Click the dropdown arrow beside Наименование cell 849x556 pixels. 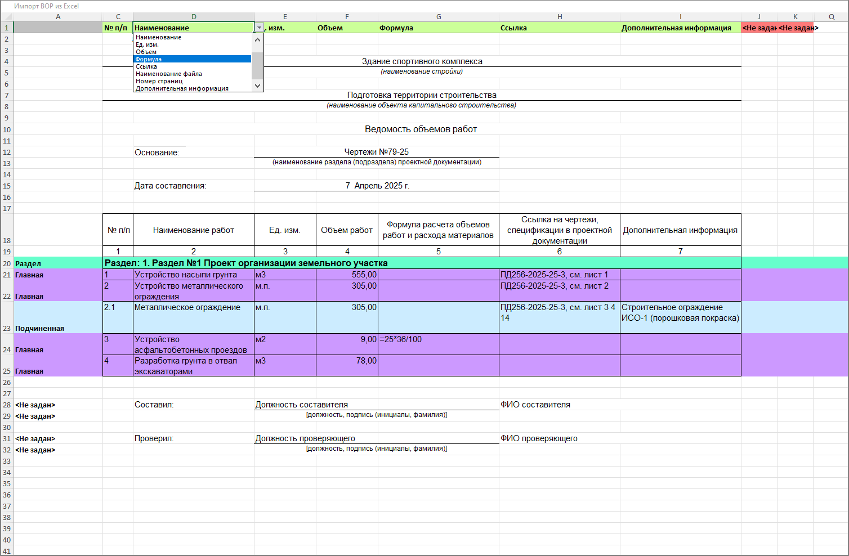tap(259, 28)
